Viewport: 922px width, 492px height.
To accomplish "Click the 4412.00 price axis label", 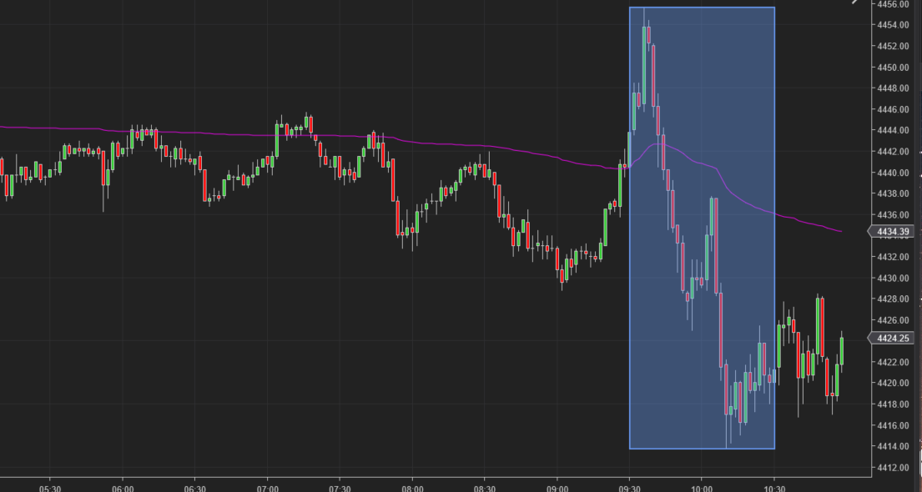I will pos(893,467).
